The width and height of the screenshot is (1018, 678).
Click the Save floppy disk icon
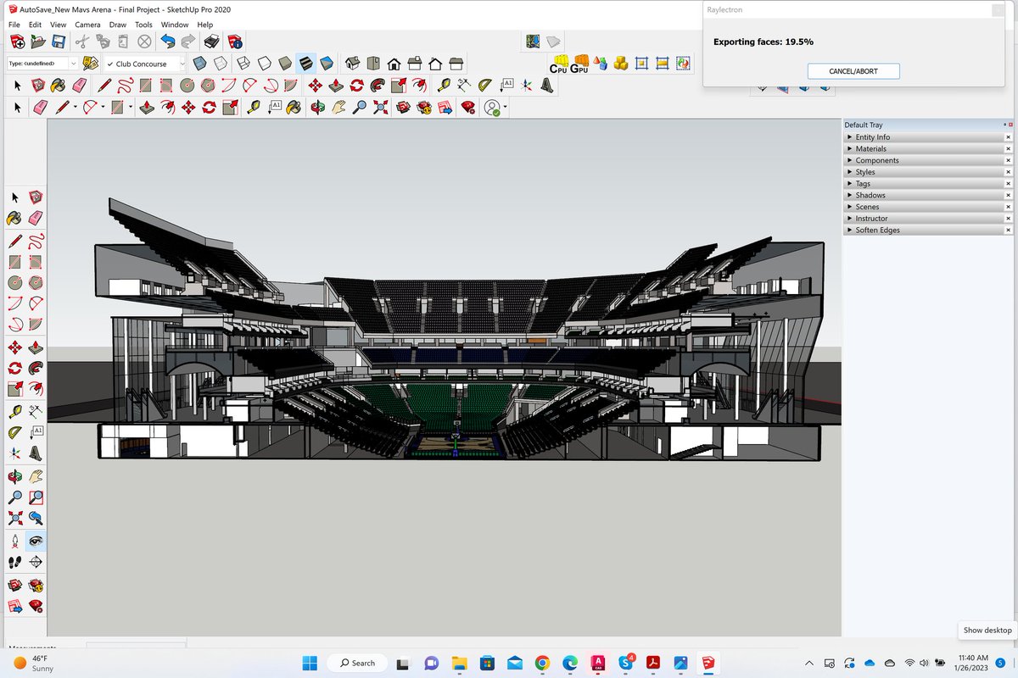coord(58,41)
